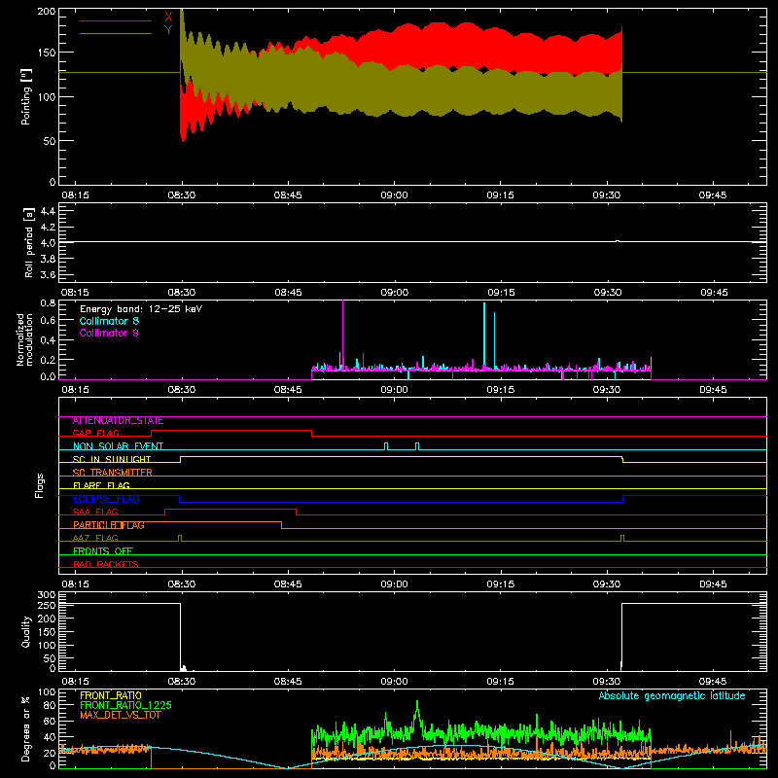Select the "Y" legend label
This screenshot has width=778, height=778.
[x=168, y=30]
